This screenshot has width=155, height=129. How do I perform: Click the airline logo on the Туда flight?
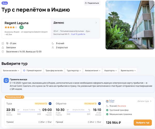click(x=50, y=103)
